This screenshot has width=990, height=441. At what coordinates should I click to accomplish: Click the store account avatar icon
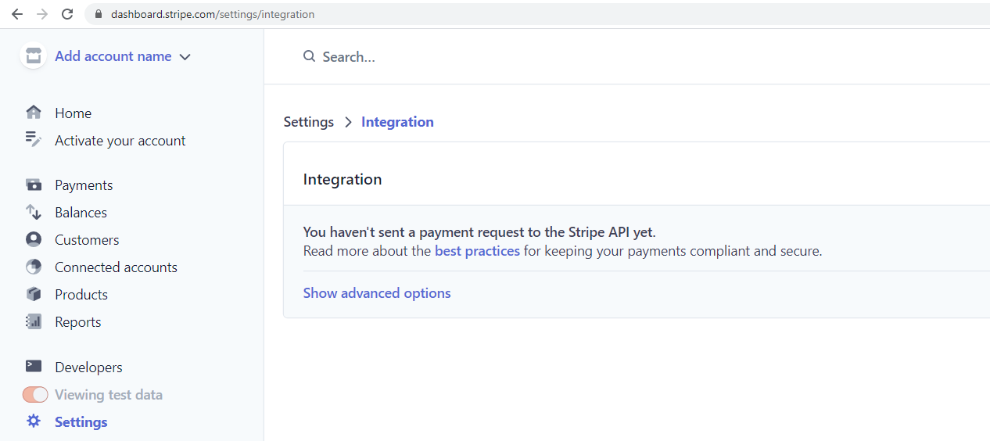pos(33,56)
